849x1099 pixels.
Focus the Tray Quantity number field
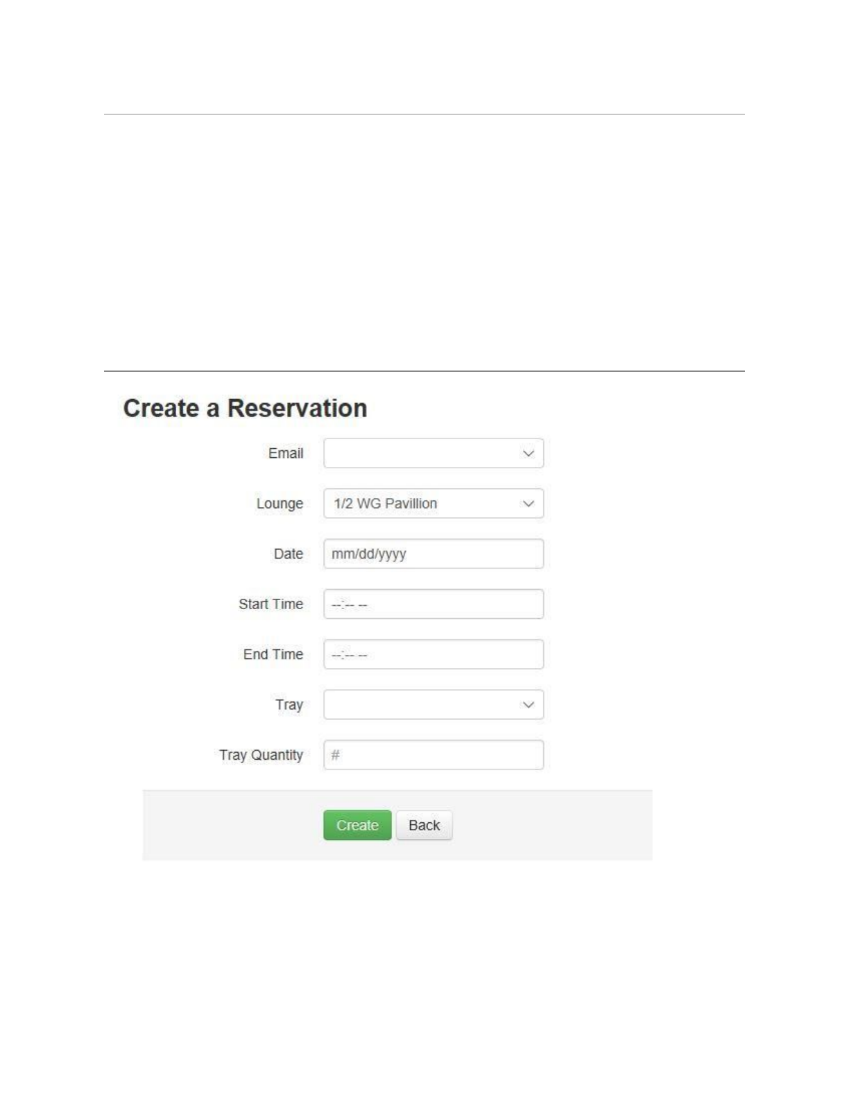tap(434, 755)
